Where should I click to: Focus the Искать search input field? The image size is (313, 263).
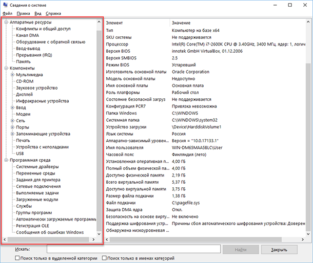coord(134,249)
